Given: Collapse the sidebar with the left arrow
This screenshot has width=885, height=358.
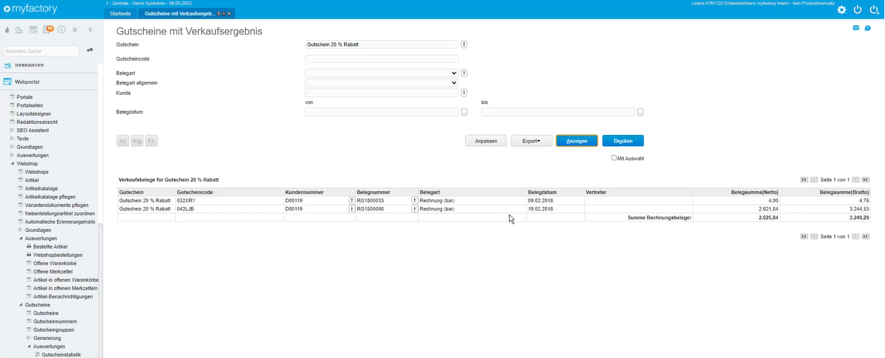Looking at the screenshot, I should click(90, 30).
